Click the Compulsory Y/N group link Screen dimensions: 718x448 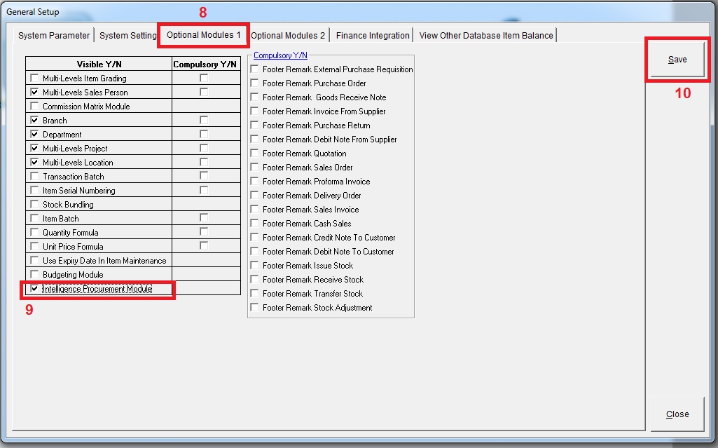point(280,55)
